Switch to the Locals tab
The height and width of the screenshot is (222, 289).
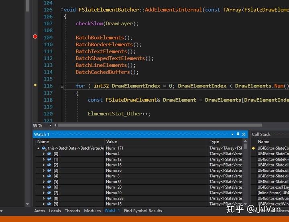click(55, 211)
